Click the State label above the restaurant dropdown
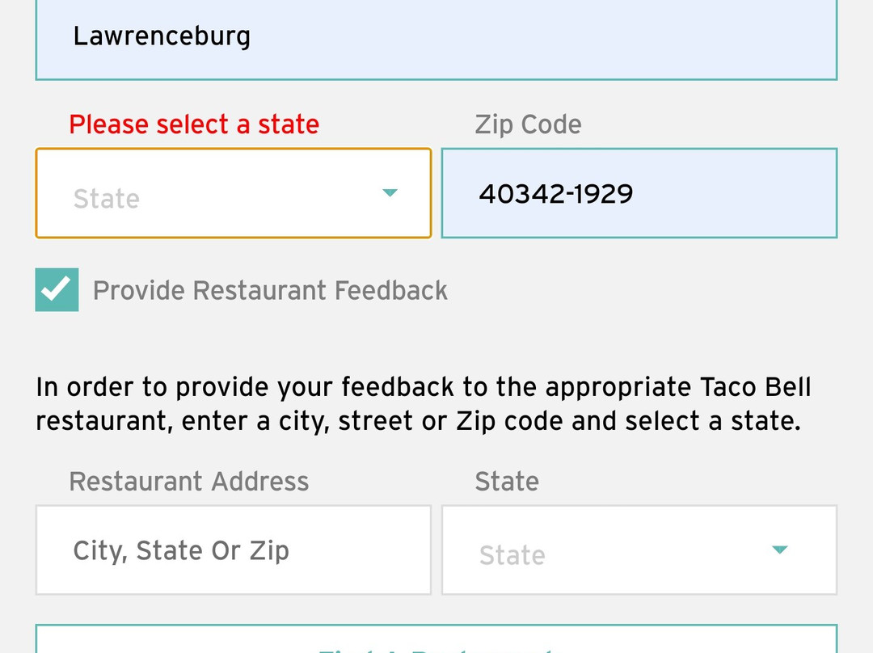The image size is (873, 653). pos(507,482)
